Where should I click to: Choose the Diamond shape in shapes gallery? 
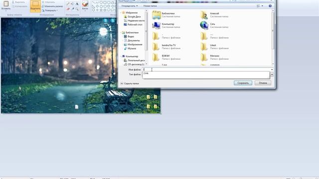click(x=97, y=6)
